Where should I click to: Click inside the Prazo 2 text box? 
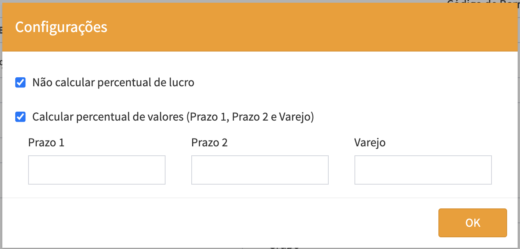click(260, 170)
